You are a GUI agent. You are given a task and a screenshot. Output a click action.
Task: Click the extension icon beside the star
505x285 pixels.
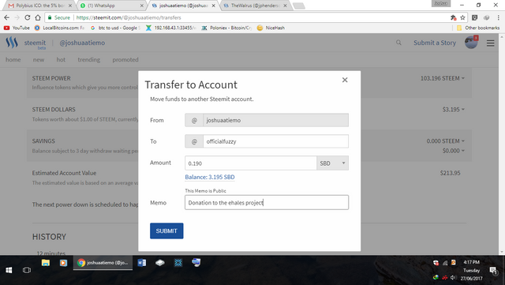(454, 17)
